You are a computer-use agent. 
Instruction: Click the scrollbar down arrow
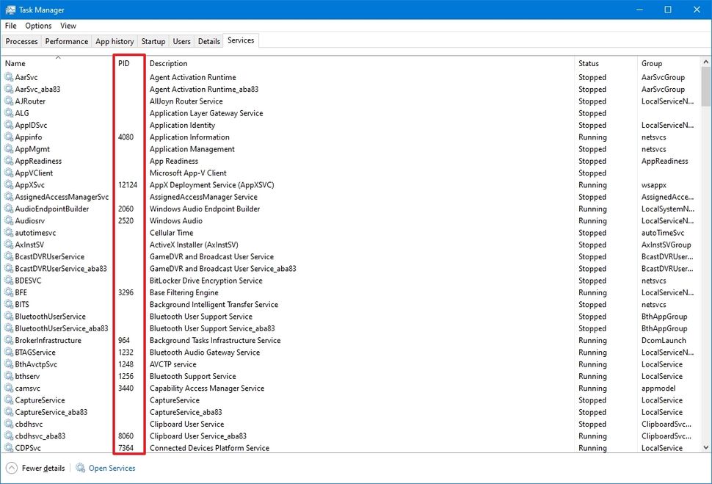tap(706, 447)
